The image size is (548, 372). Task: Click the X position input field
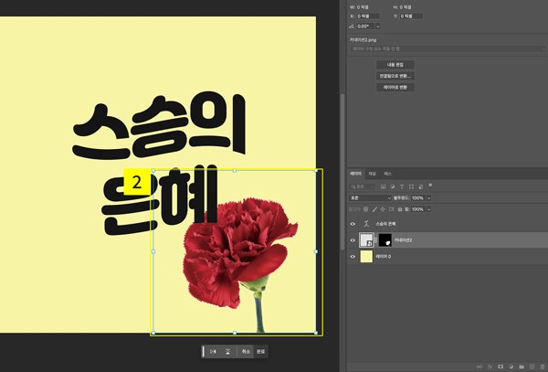(x=368, y=16)
